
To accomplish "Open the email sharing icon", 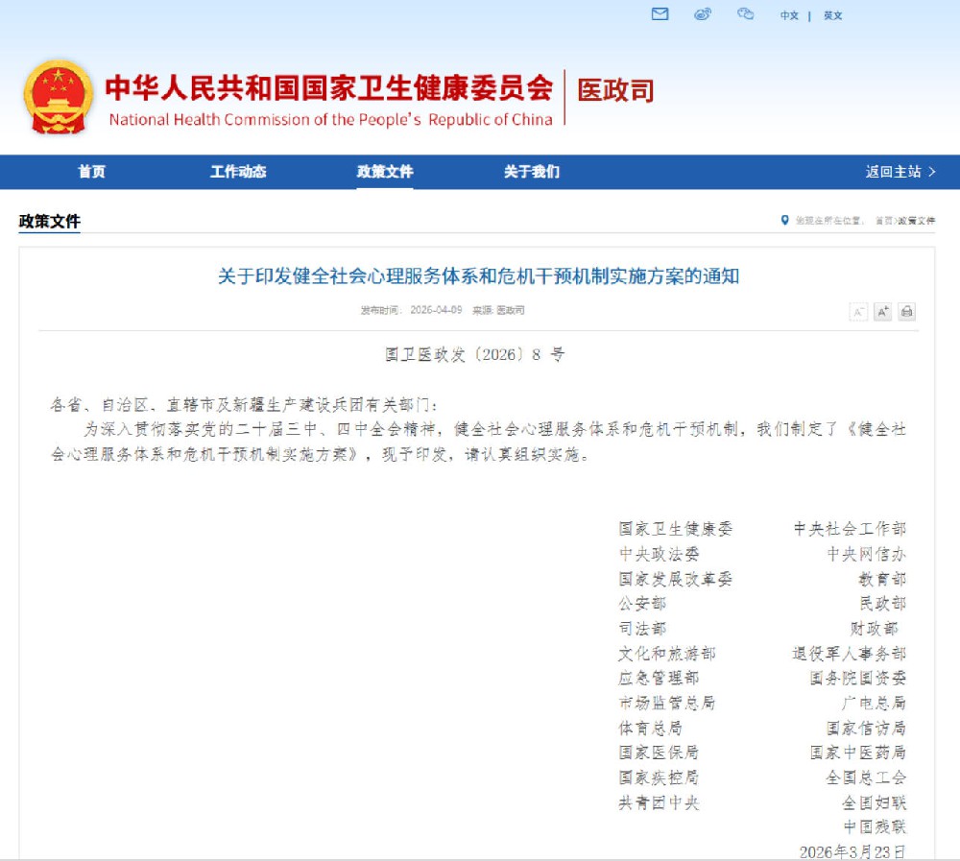I will 660,14.
